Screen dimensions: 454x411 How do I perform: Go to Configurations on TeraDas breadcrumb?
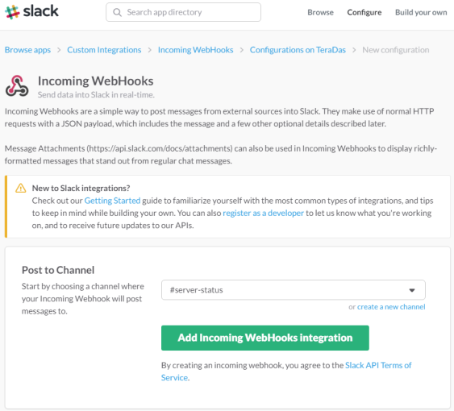click(x=298, y=50)
